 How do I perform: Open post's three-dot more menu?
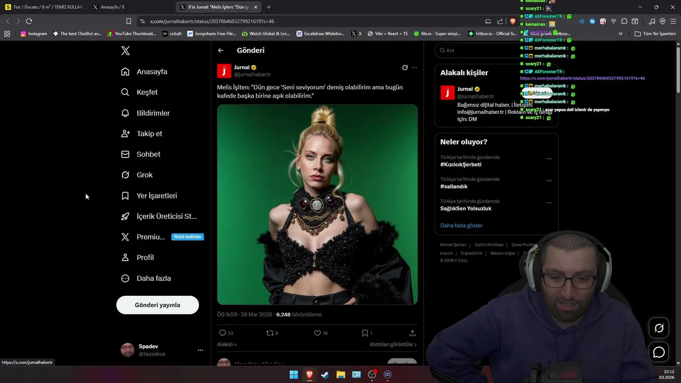pos(414,68)
